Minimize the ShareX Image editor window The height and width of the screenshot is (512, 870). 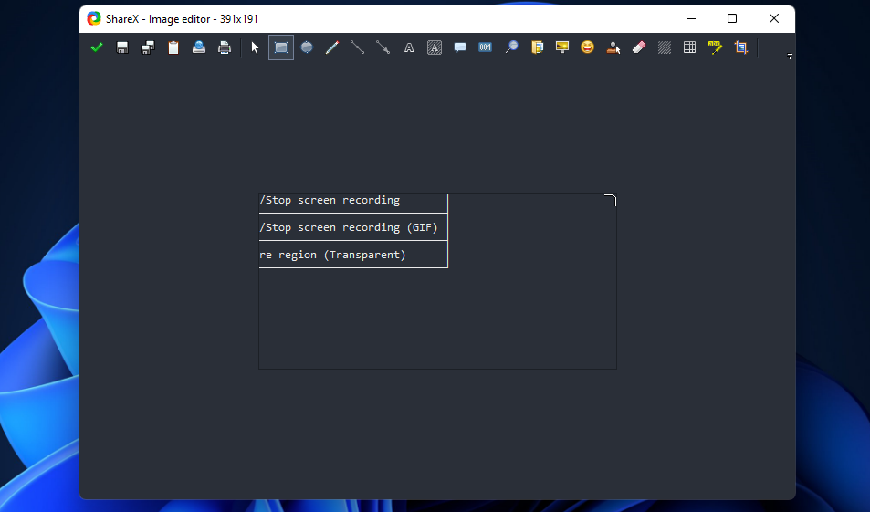tap(691, 19)
